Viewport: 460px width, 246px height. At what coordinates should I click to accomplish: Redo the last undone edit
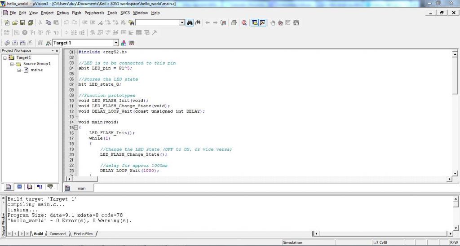click(74, 22)
